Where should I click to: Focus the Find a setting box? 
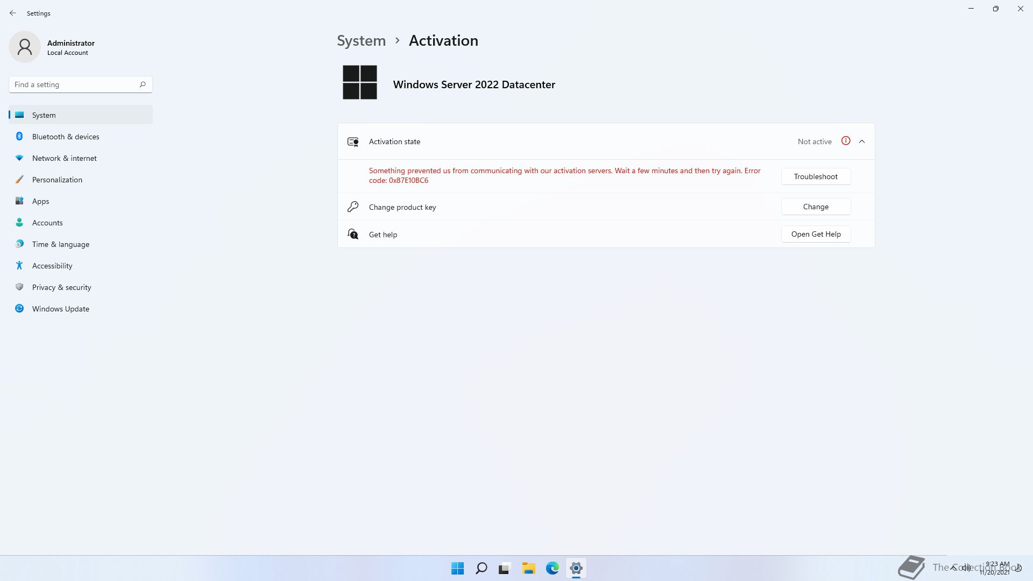click(81, 84)
